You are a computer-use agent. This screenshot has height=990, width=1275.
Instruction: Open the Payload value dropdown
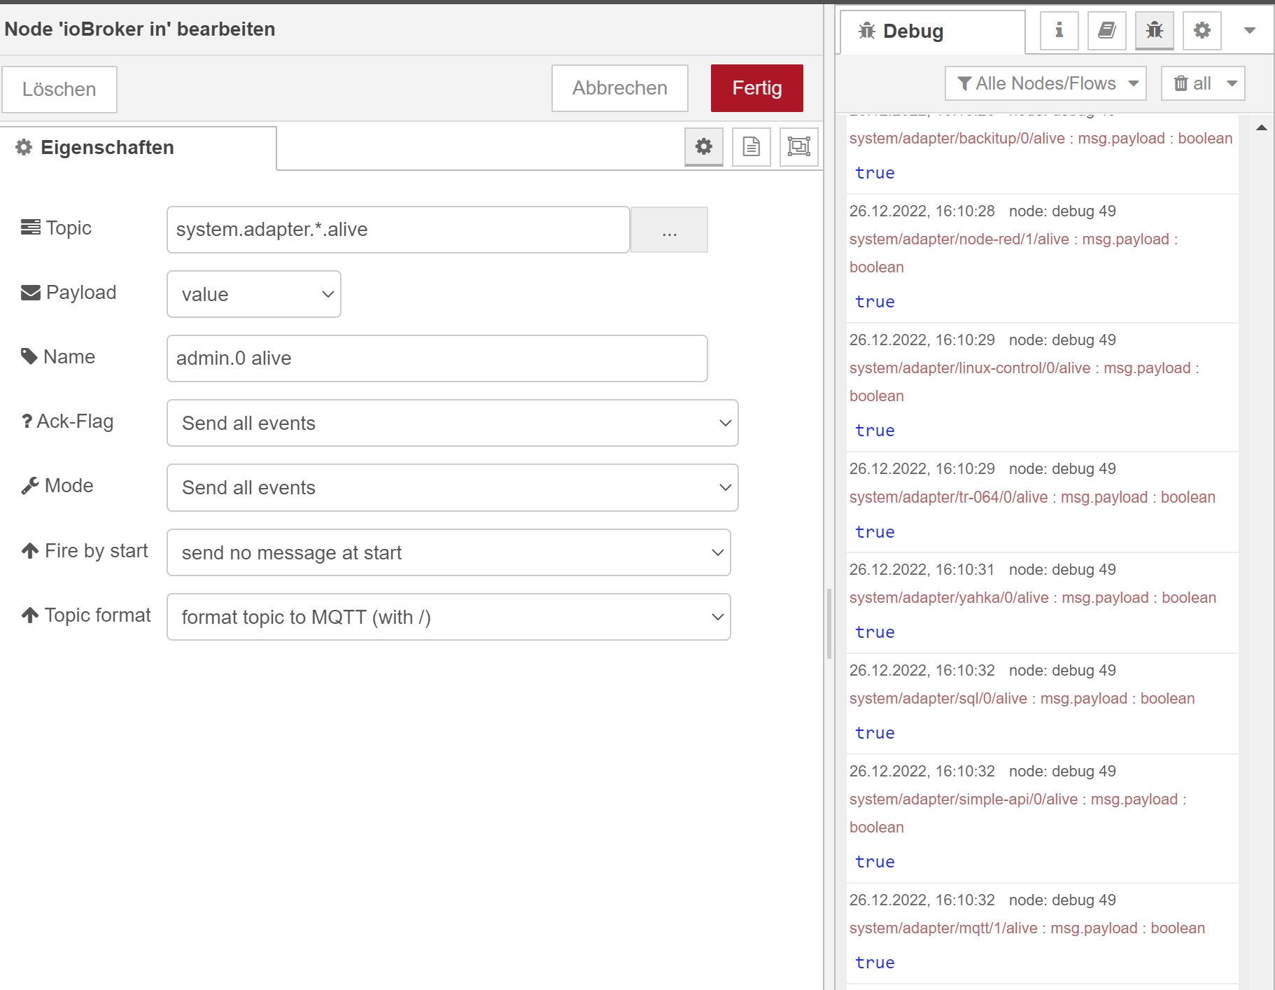[253, 294]
